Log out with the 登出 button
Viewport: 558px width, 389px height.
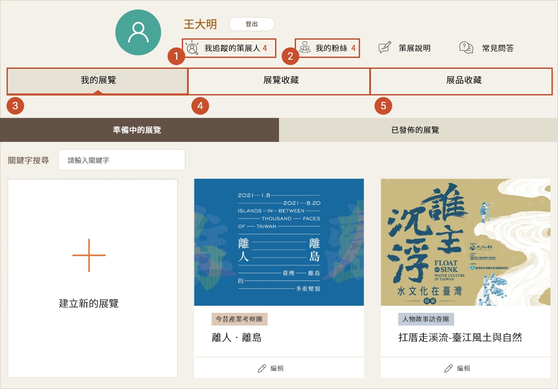pos(252,24)
